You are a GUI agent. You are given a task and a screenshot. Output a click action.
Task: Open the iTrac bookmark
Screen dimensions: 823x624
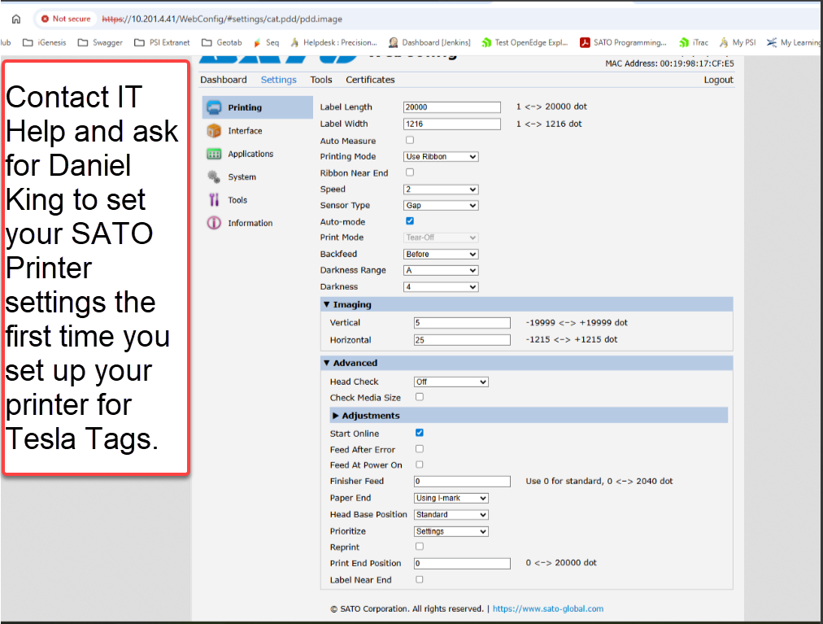pyautogui.click(x=694, y=42)
